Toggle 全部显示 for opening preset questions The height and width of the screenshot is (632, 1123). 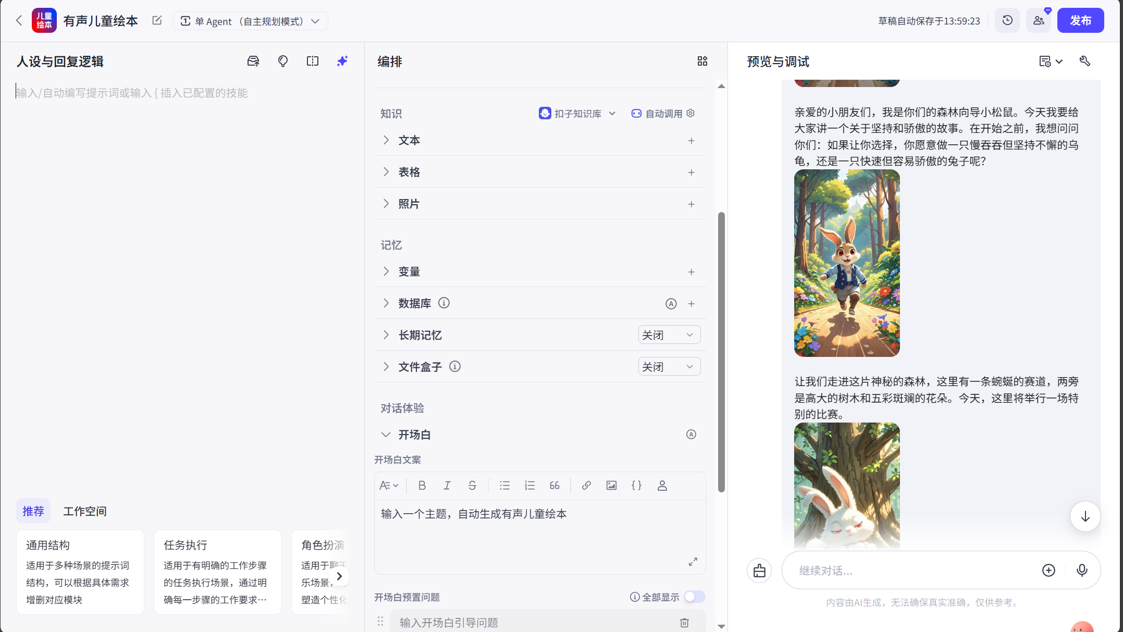tap(694, 597)
